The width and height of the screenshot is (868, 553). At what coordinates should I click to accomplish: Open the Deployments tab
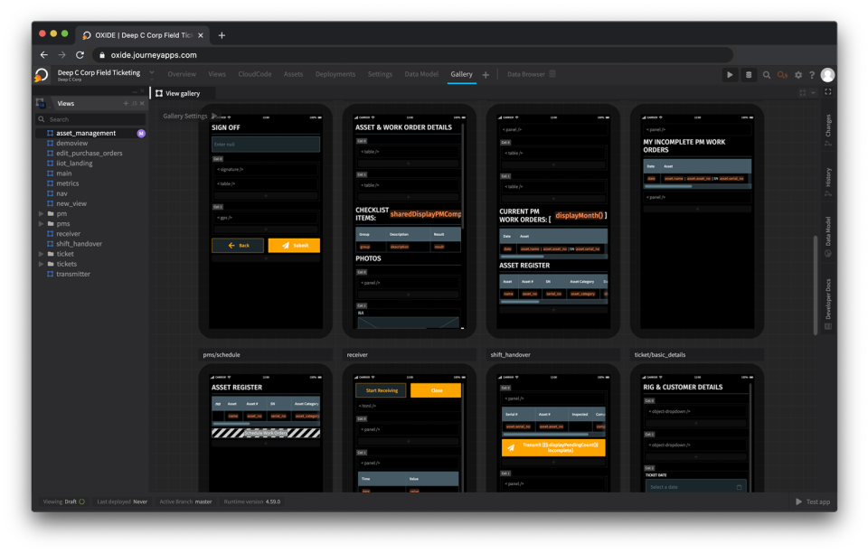click(335, 74)
